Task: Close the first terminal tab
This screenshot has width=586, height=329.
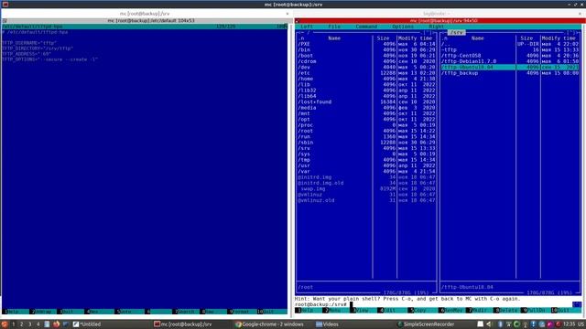Action: coord(287,14)
